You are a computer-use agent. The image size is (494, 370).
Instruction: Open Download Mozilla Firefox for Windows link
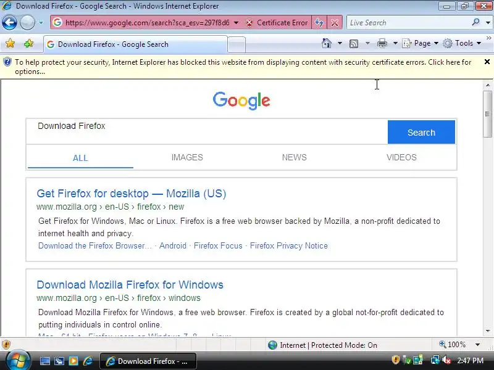pyautogui.click(x=130, y=285)
